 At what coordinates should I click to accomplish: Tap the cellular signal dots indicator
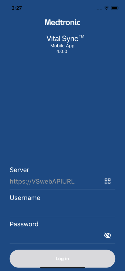(99, 9)
